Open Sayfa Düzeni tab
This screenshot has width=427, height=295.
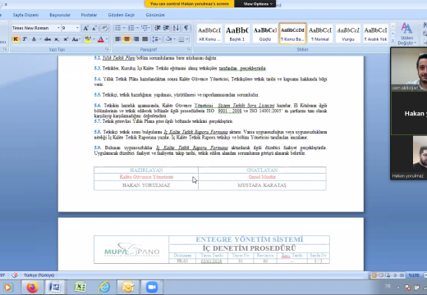[x=25, y=15]
